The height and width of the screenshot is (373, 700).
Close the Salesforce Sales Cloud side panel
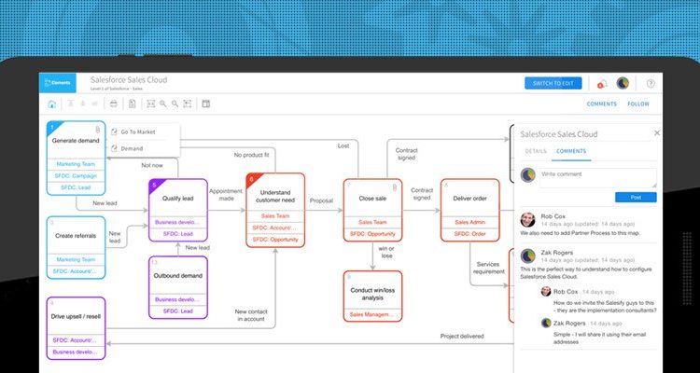pyautogui.click(x=657, y=133)
